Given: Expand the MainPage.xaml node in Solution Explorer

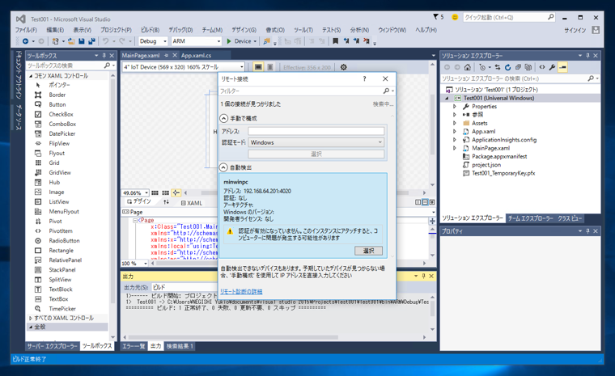Looking at the screenshot, I should tap(455, 148).
